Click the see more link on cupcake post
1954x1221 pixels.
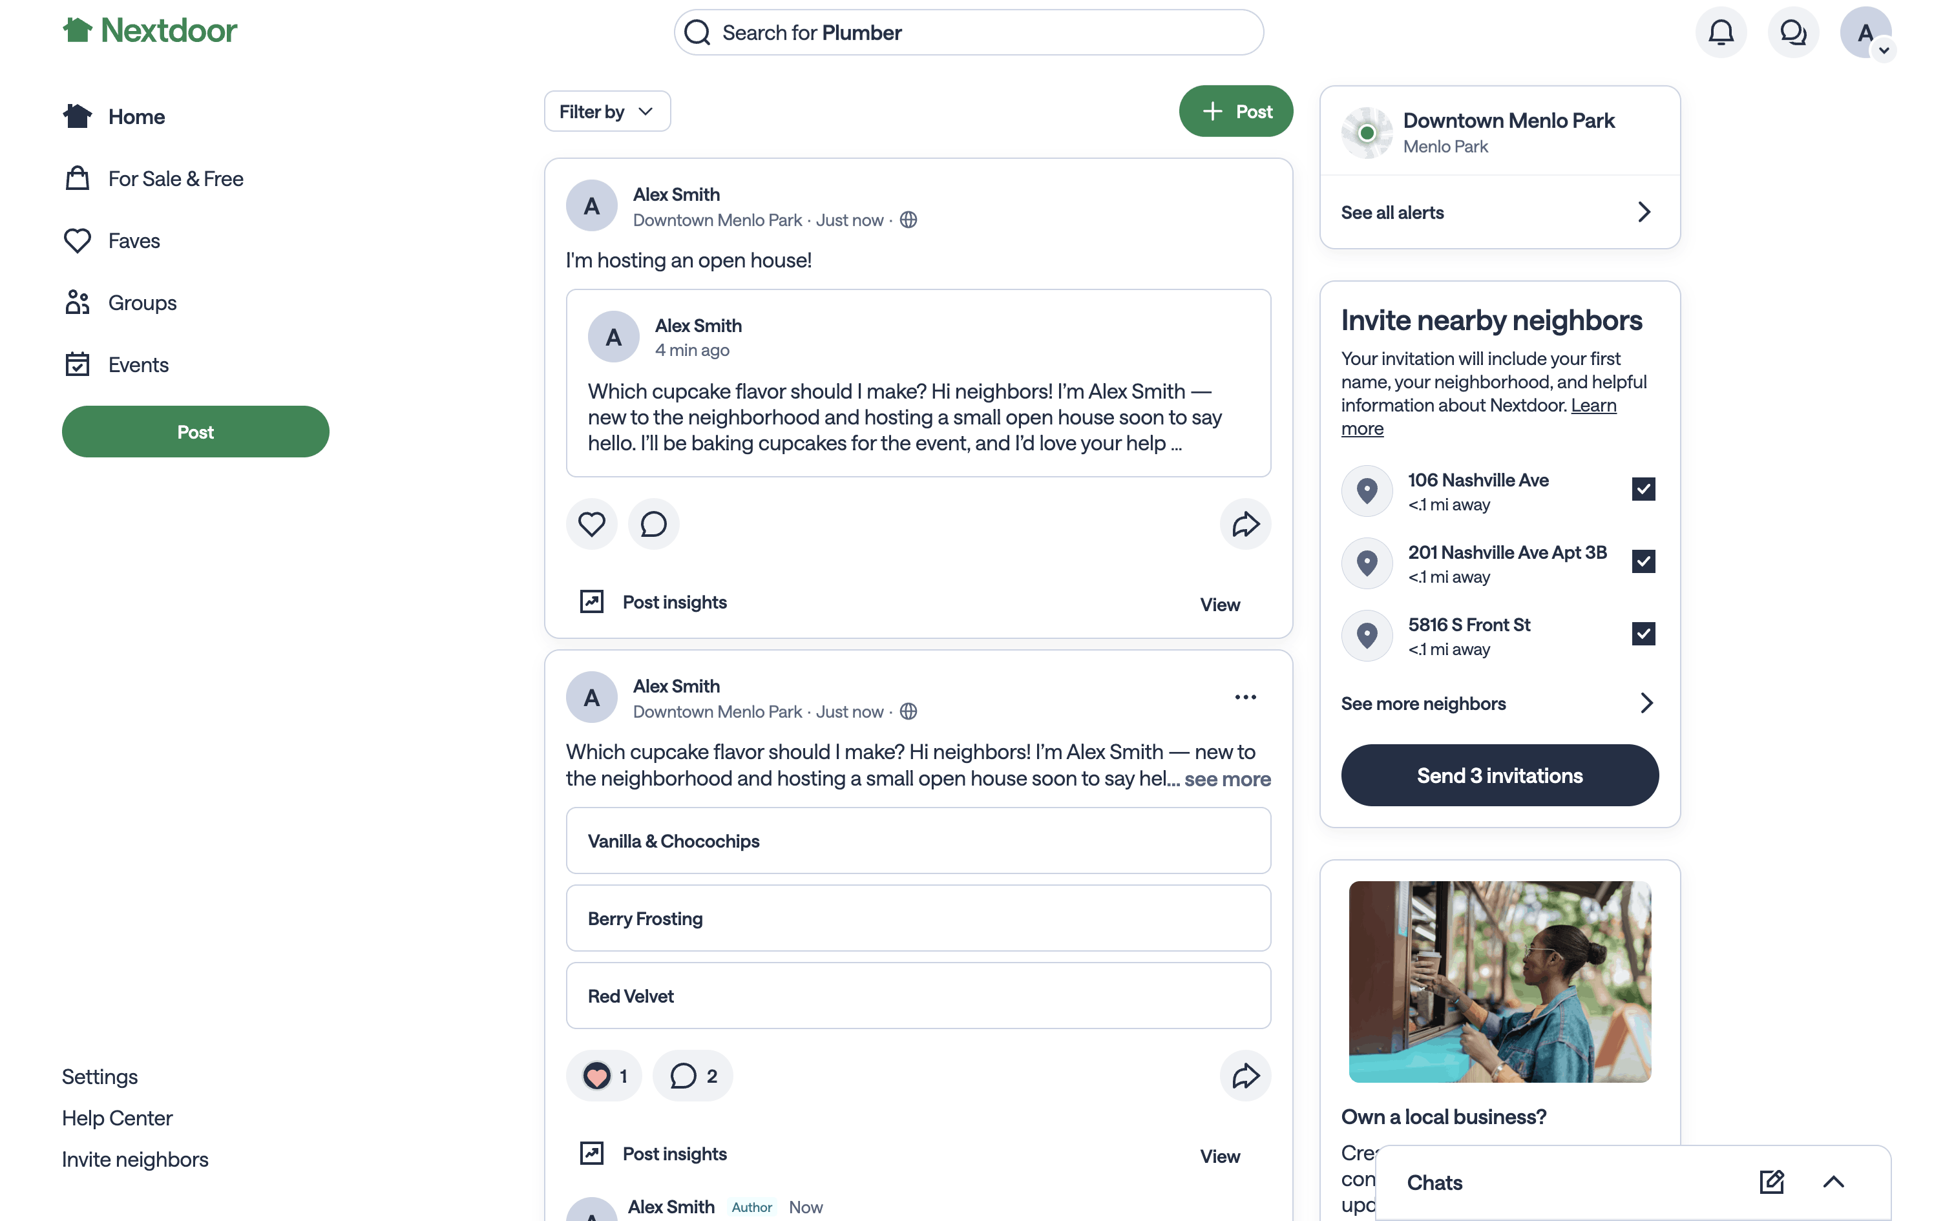pos(1227,779)
